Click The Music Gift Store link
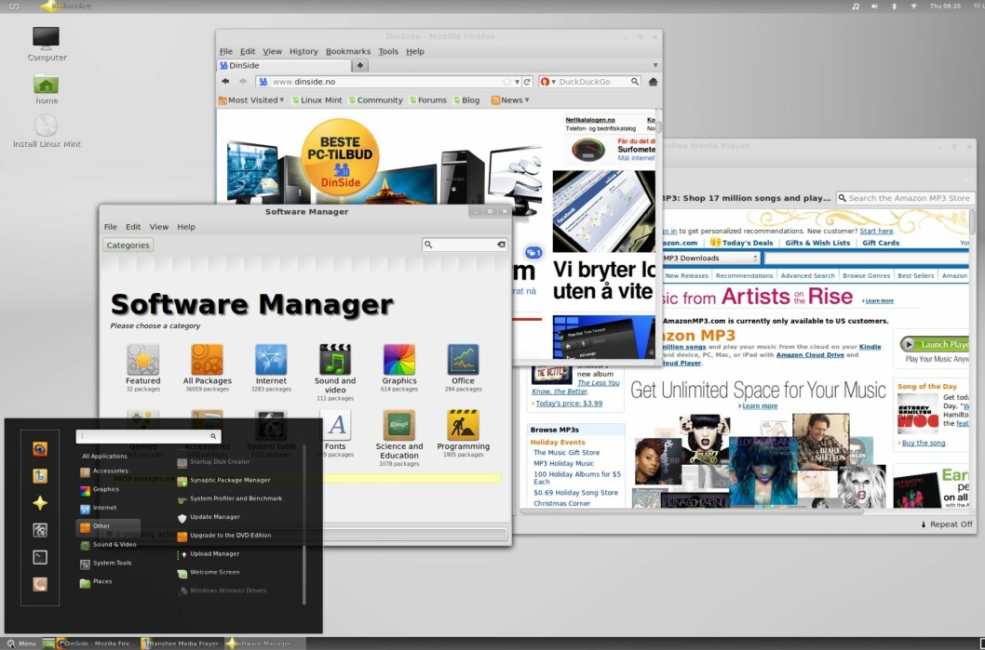 click(566, 452)
